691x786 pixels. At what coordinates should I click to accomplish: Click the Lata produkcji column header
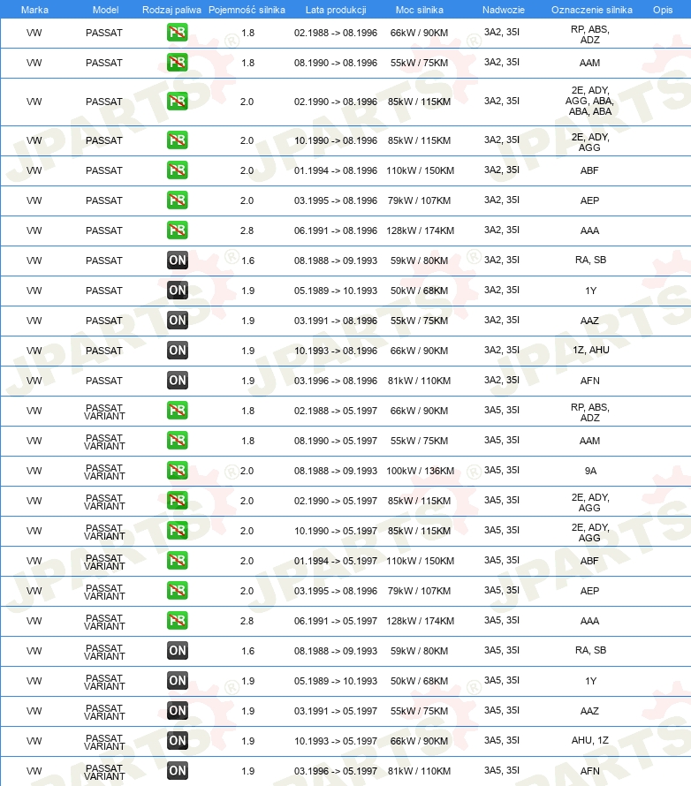336,10
